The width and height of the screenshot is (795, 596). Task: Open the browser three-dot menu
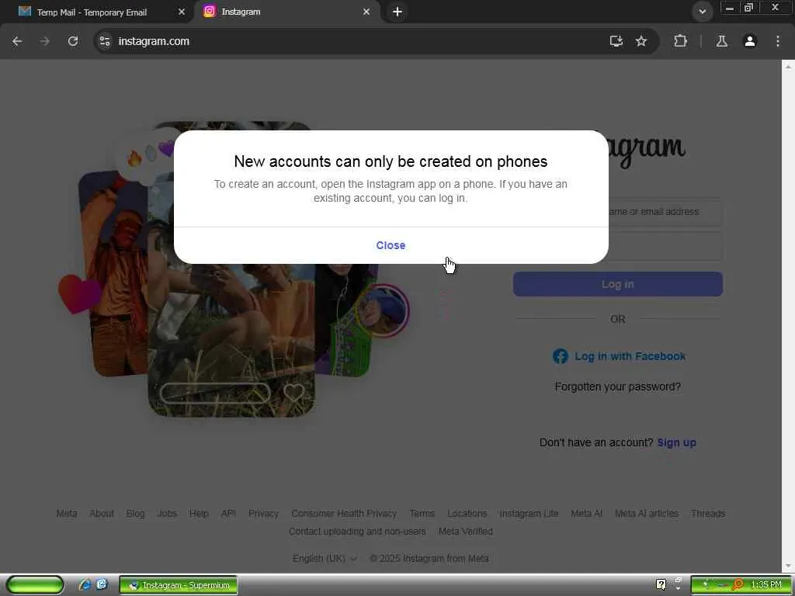click(778, 41)
